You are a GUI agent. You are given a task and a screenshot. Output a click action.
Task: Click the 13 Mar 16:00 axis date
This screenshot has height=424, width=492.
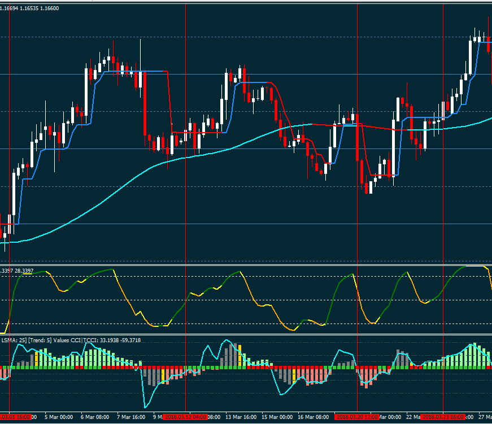click(x=241, y=417)
